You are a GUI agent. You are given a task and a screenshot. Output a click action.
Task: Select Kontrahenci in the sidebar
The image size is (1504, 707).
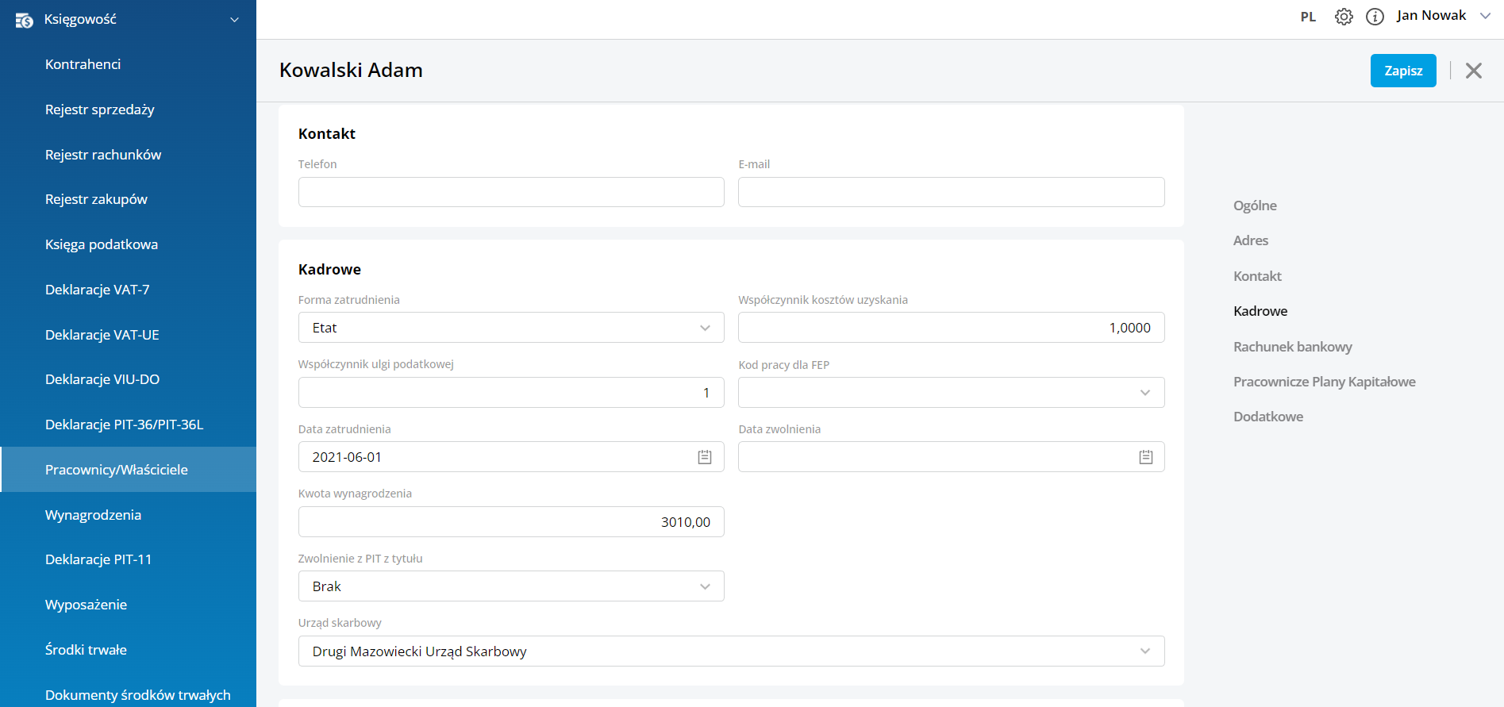(83, 64)
